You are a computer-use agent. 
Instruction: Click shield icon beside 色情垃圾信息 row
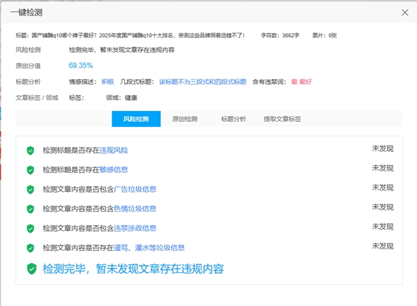point(30,208)
